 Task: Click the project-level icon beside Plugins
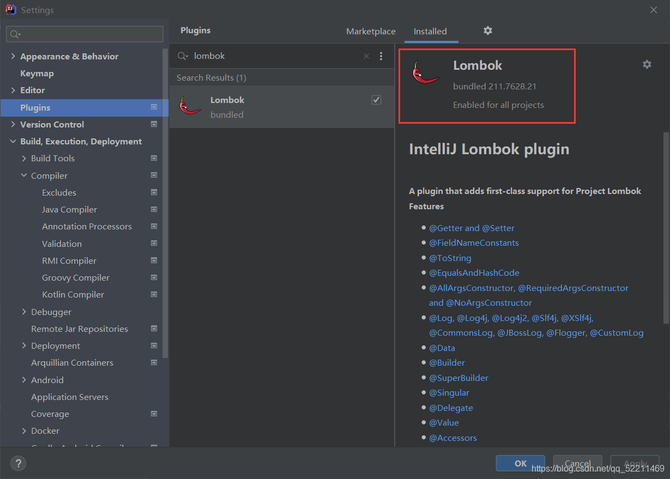[154, 107]
